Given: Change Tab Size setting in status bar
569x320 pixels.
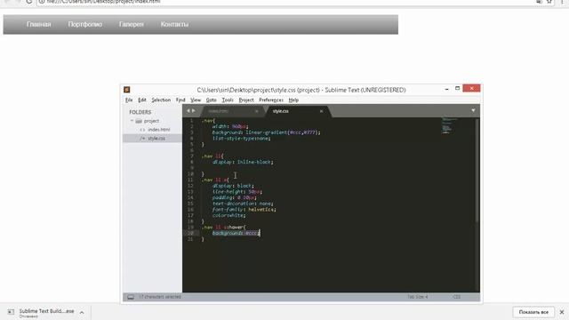Looking at the screenshot, I should [417, 297].
